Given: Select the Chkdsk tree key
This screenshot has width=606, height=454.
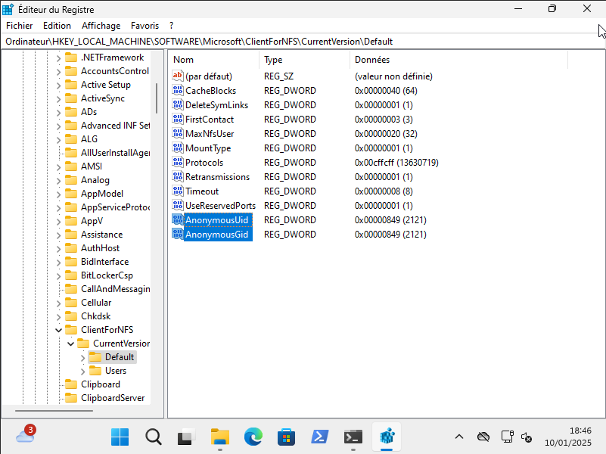Looking at the screenshot, I should (x=96, y=316).
